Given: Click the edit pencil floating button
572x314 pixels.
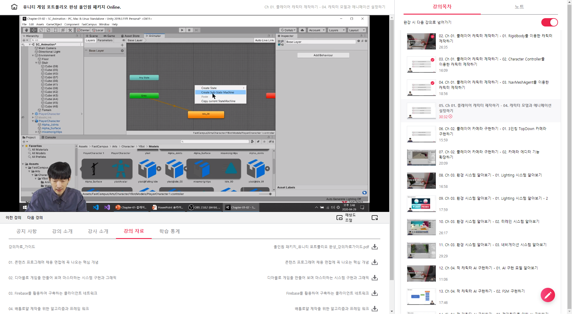Looking at the screenshot, I should tap(548, 295).
